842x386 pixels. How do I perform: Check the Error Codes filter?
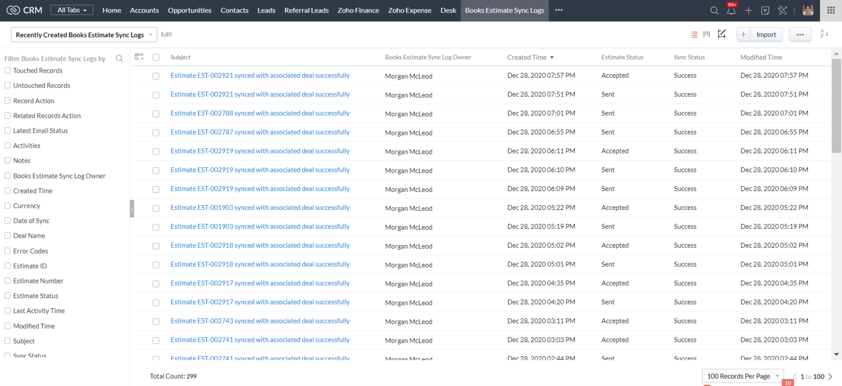point(7,251)
